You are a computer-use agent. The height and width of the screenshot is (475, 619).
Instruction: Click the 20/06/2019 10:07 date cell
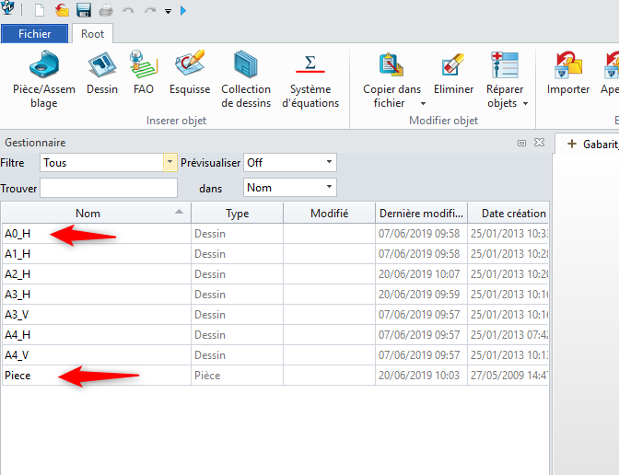(419, 274)
